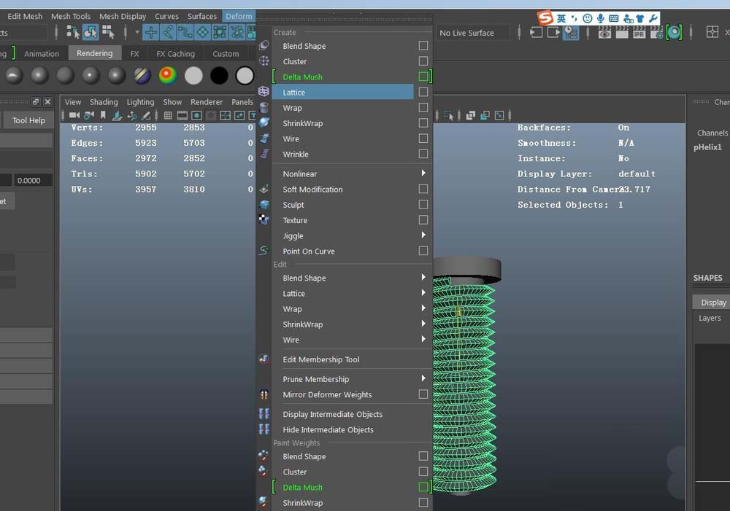Click the inputs to selected object icon
730x511 pixels.
[537, 32]
